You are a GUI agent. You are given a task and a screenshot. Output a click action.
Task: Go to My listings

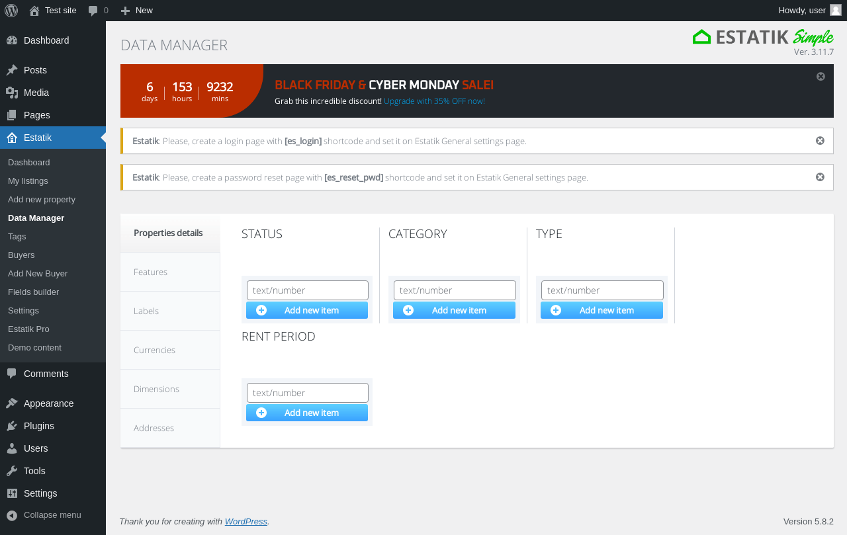(x=53, y=181)
